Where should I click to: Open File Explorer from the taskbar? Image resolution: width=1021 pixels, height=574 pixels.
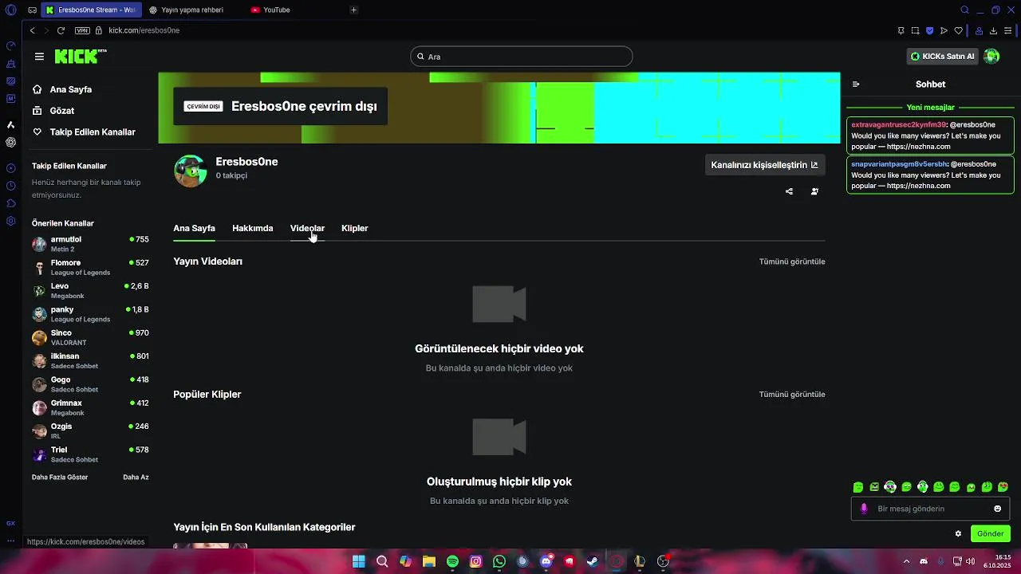[429, 561]
